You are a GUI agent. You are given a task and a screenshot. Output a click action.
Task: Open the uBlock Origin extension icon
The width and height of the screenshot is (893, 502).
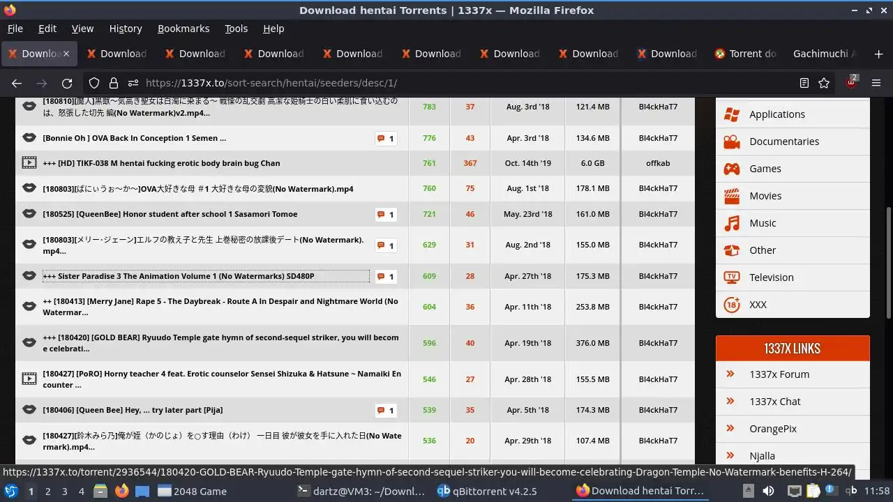pyautogui.click(x=851, y=82)
